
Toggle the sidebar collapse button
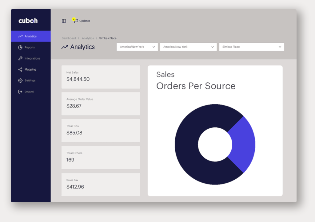[64, 21]
